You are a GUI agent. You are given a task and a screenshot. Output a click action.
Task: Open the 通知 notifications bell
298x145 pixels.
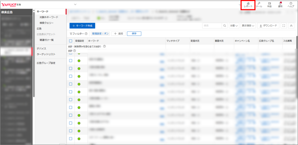point(280,4)
